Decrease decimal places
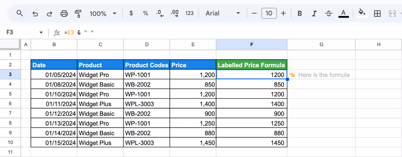The image size is (402, 157). coord(160,13)
